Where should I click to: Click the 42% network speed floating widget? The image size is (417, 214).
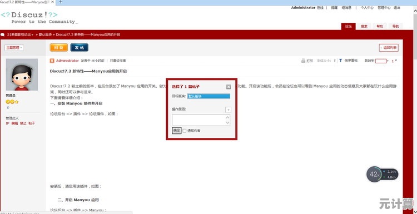click(383, 175)
